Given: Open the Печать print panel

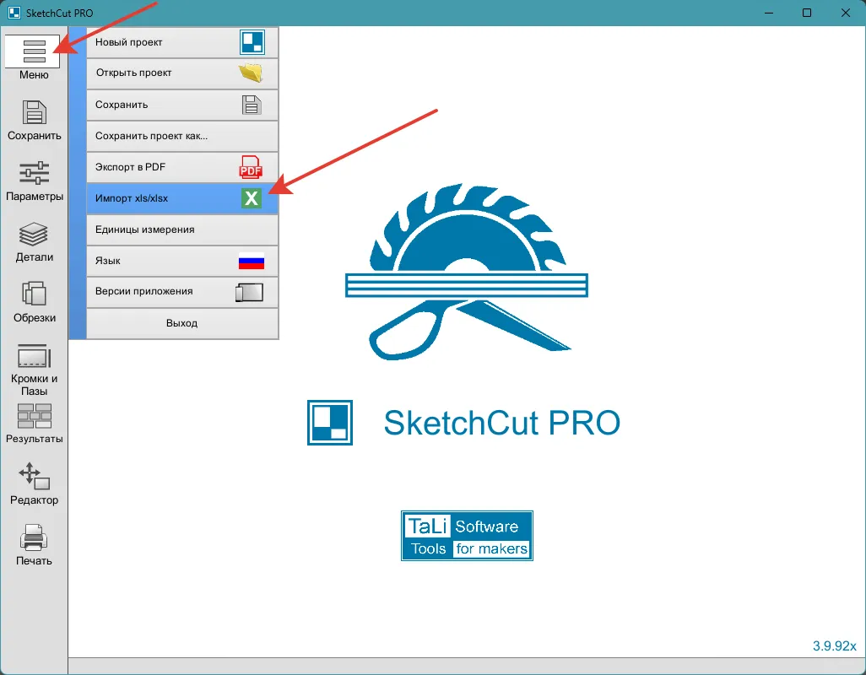Looking at the screenshot, I should tap(34, 544).
